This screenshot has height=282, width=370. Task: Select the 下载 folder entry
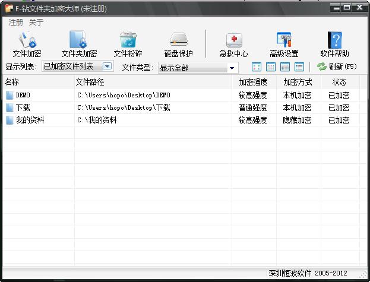tap(23, 107)
